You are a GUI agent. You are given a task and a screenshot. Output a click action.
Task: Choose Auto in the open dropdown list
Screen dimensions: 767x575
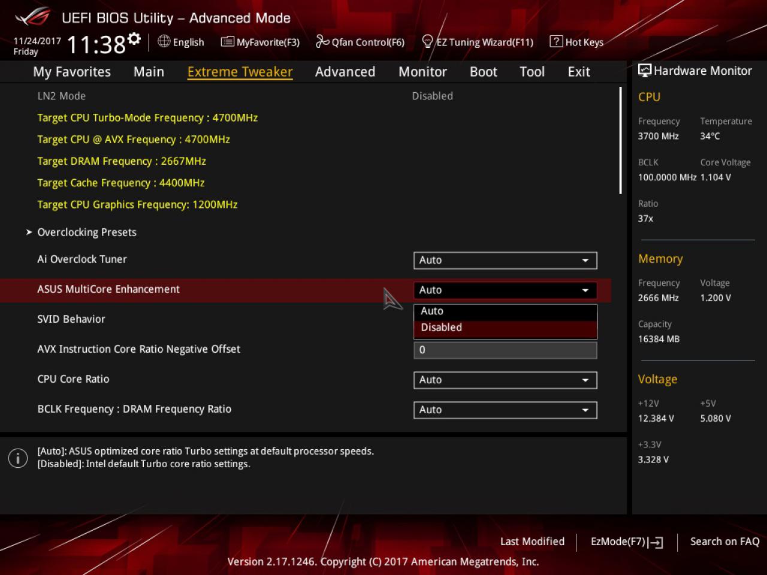[x=505, y=311]
